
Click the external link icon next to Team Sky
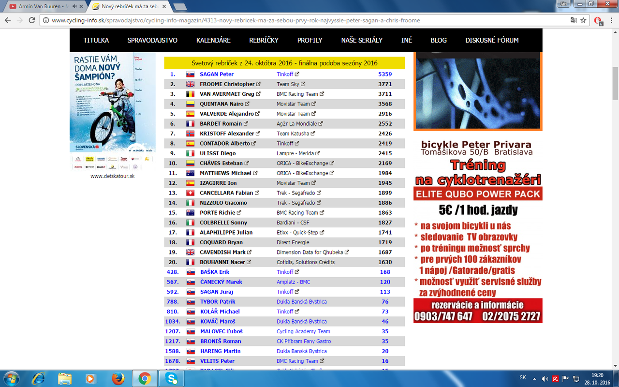tap(303, 84)
